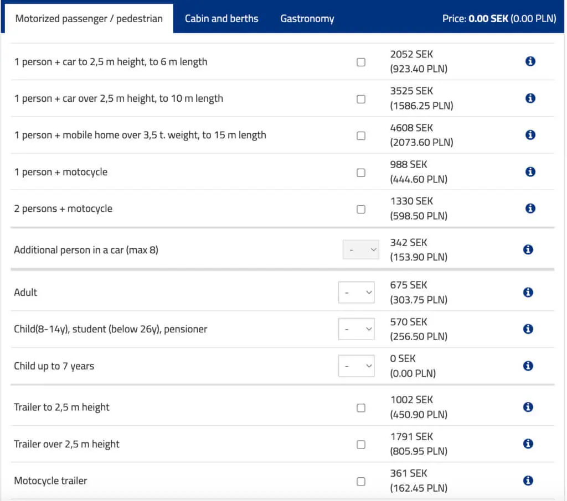The width and height of the screenshot is (567, 501).
Task: Open the Gastronomy tab
Action: (307, 18)
